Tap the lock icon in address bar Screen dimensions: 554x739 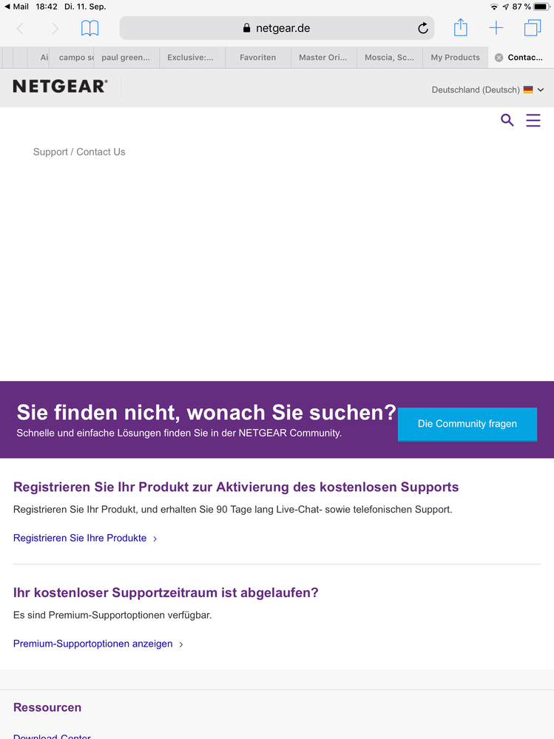click(246, 28)
